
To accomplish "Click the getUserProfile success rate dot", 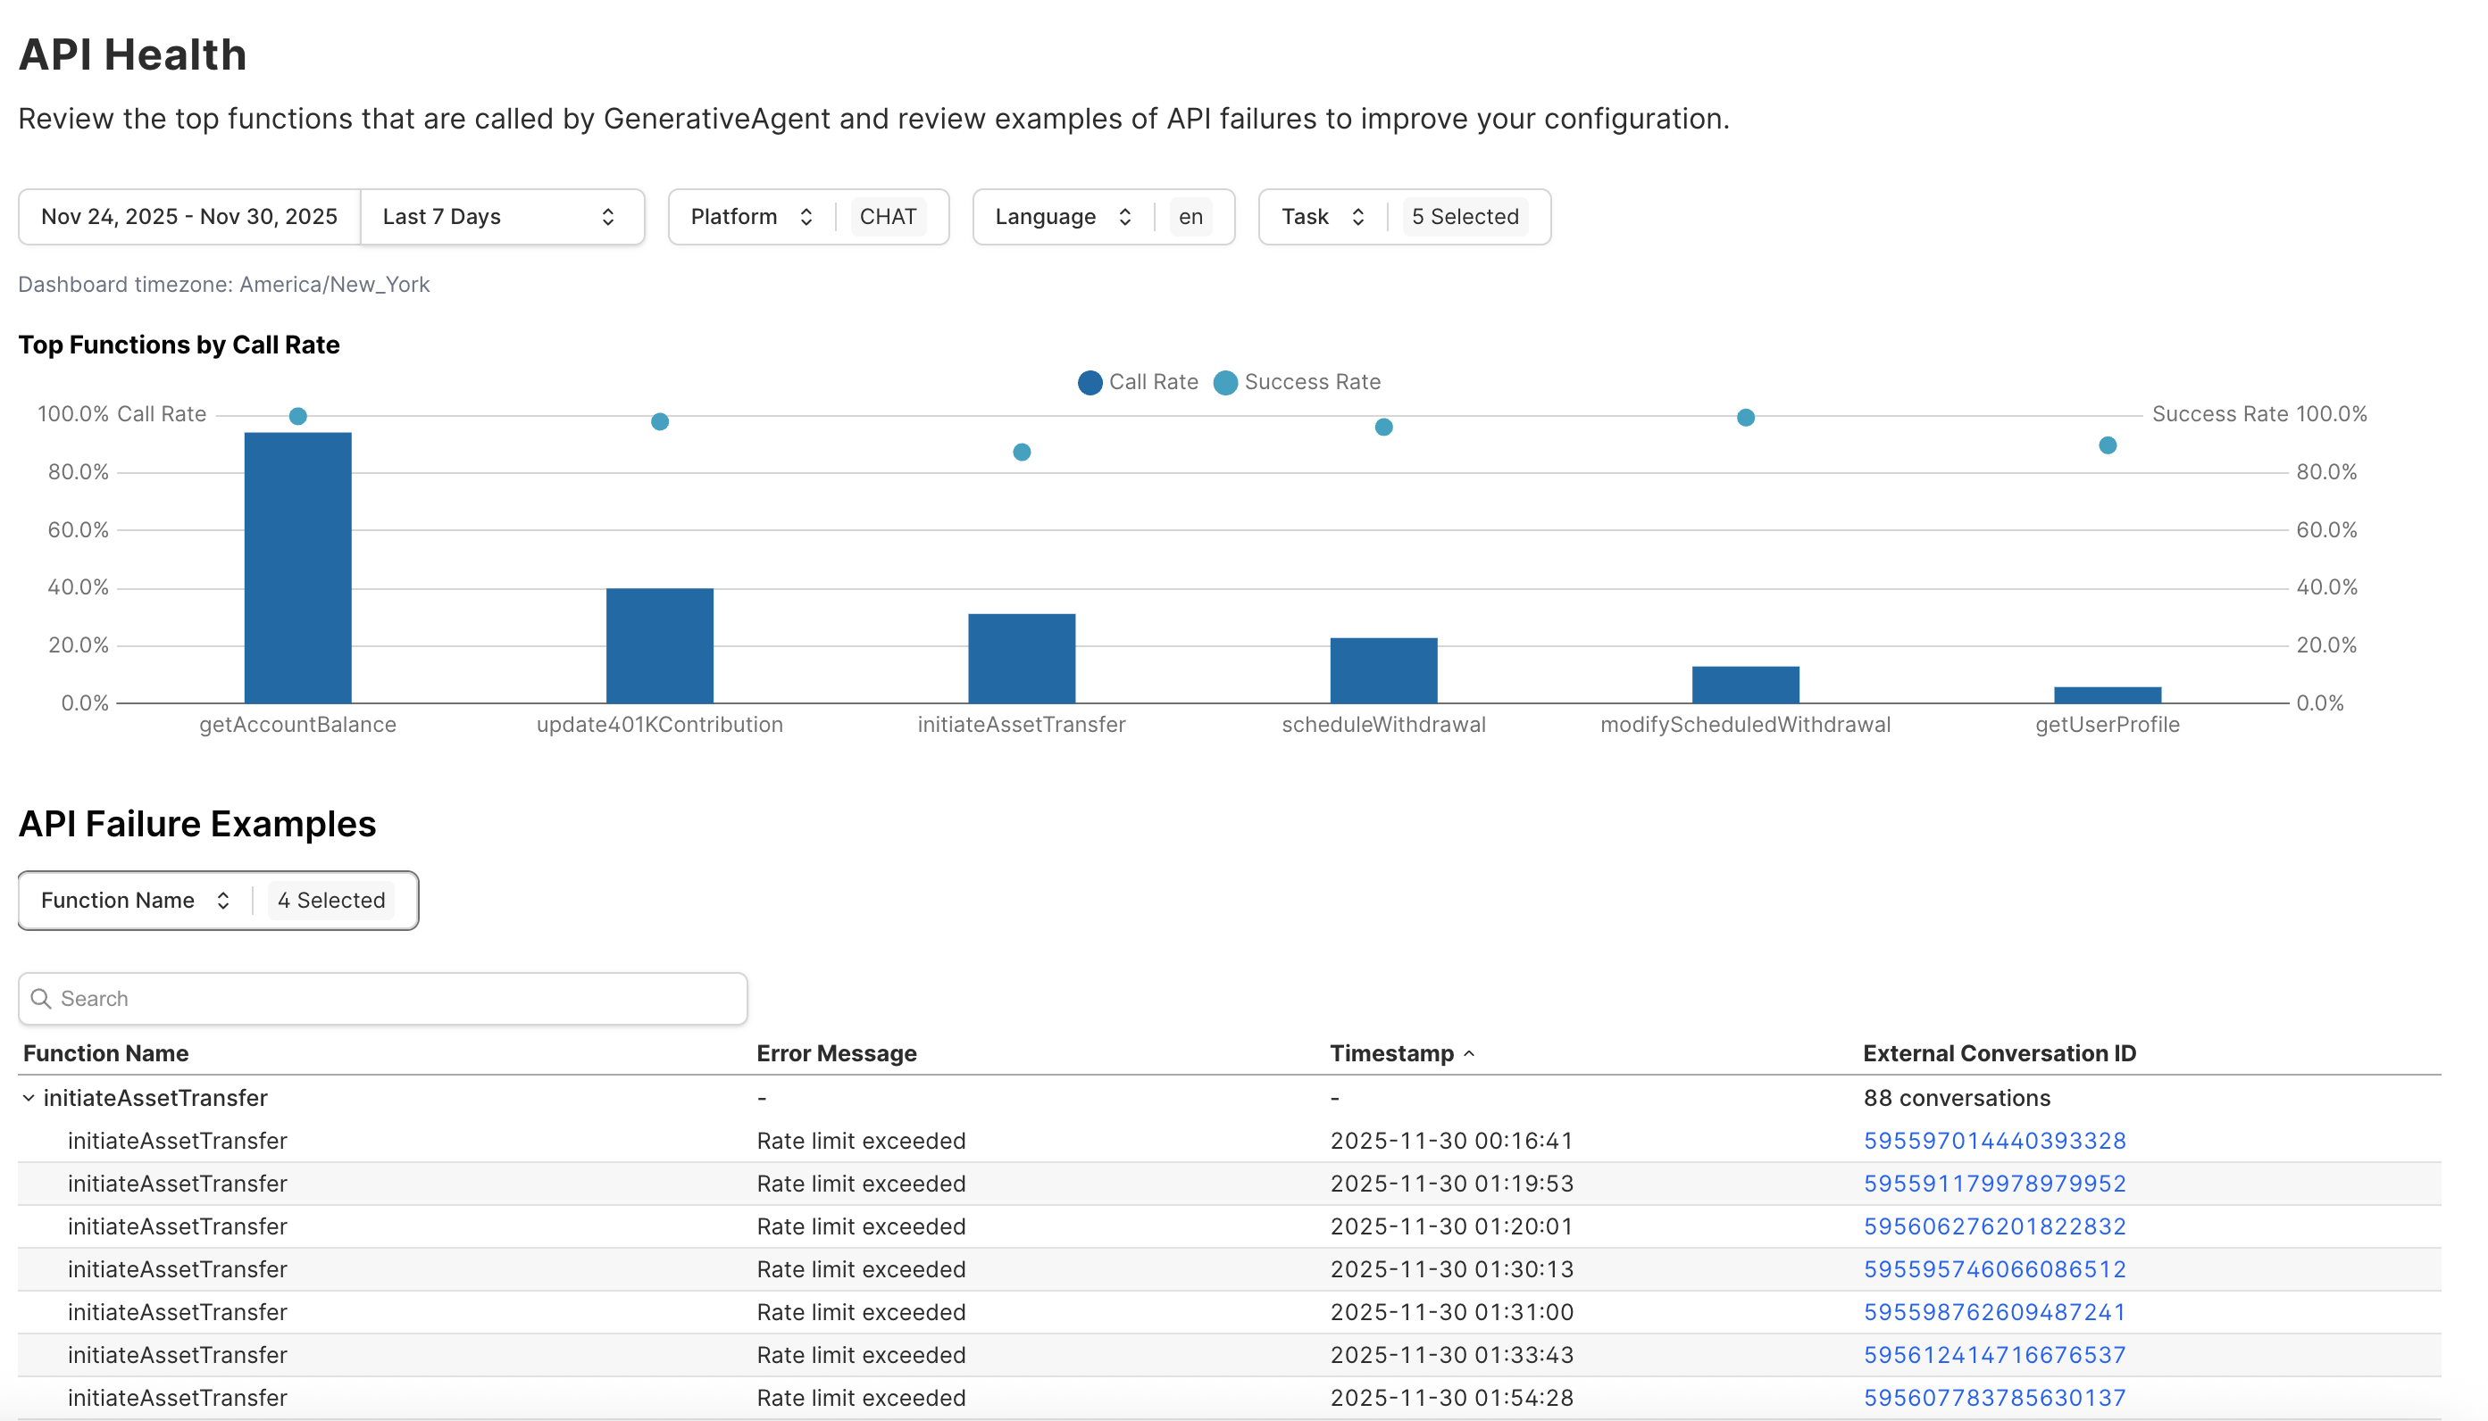I will 2108,445.
